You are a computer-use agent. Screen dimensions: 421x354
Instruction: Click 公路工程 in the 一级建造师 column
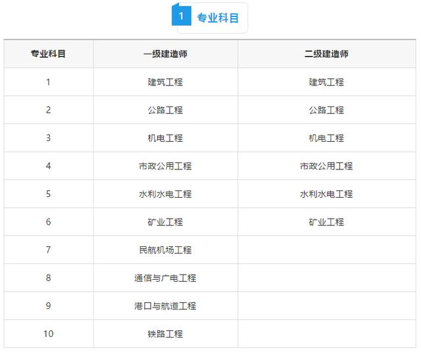tap(165, 110)
